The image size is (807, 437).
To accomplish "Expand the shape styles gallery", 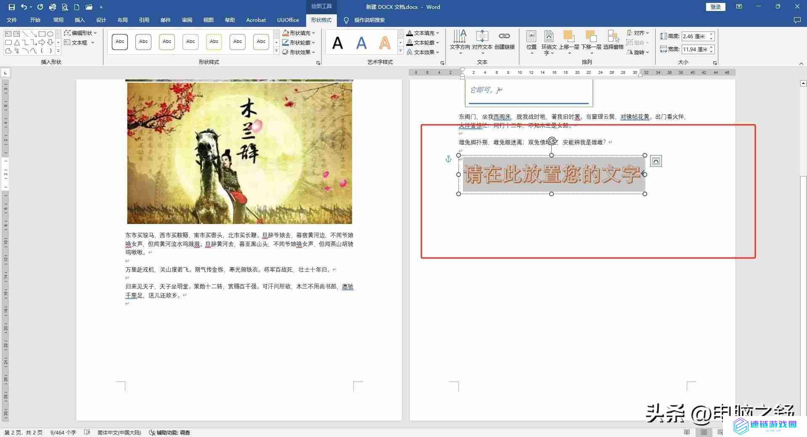I will point(276,51).
